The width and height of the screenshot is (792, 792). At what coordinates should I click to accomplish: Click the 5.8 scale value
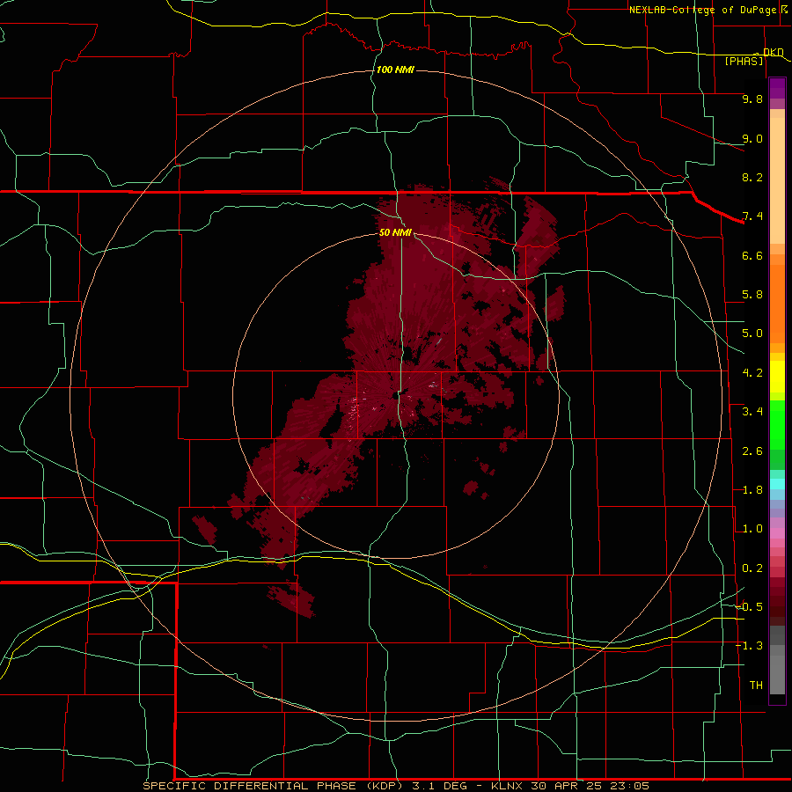pyautogui.click(x=752, y=295)
